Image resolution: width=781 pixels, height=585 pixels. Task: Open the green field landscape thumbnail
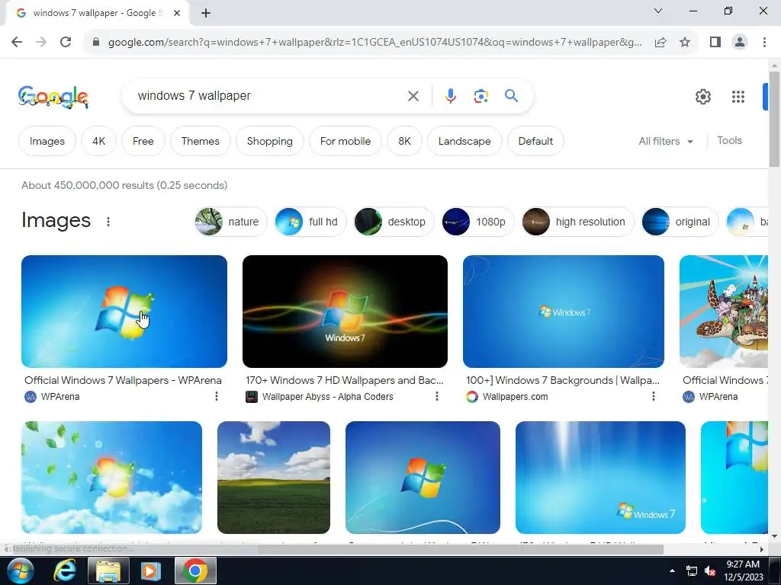point(274,477)
